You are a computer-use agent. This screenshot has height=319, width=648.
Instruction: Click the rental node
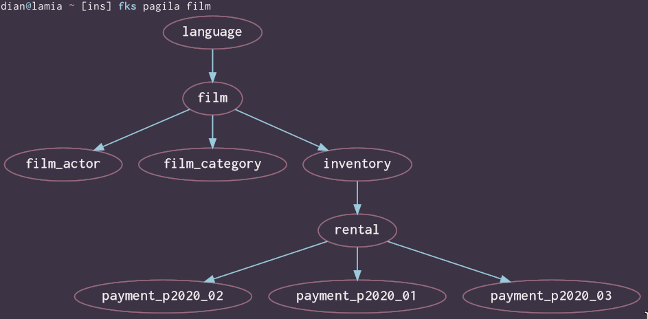[357, 230]
